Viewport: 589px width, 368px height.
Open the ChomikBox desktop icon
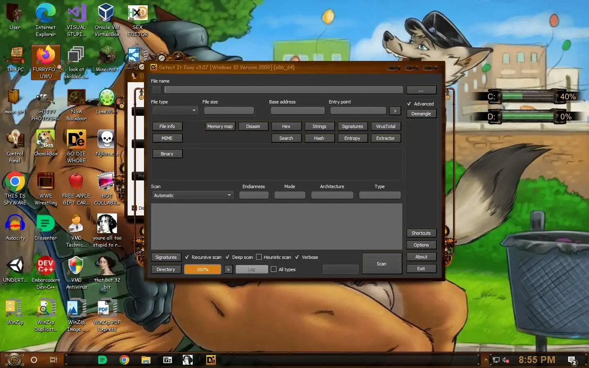(x=46, y=143)
